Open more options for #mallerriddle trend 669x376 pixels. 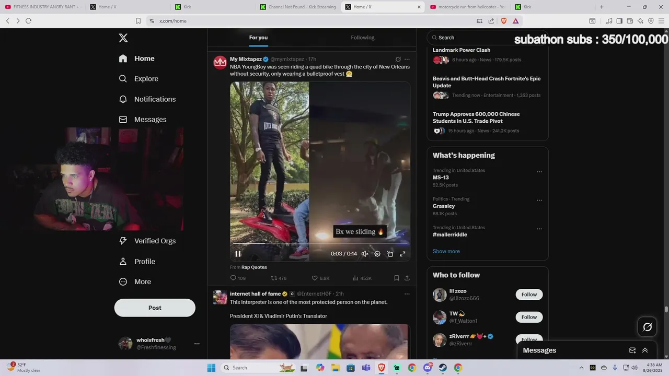[539, 229]
